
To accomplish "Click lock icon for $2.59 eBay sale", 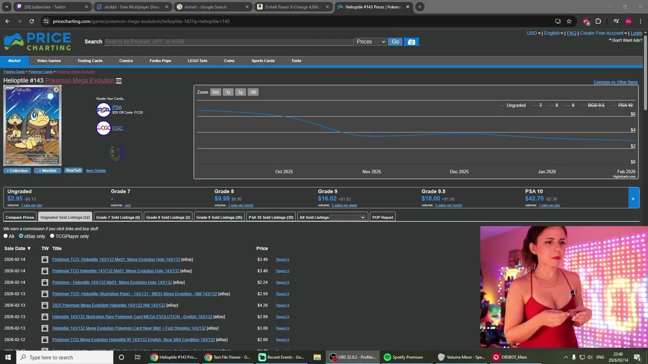I will (x=45, y=294).
